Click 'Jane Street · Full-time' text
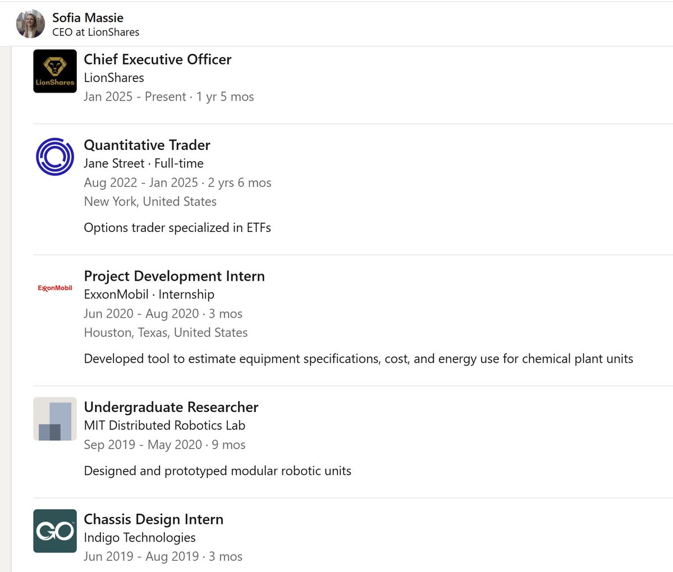Viewport: 673px width, 572px height. (143, 163)
